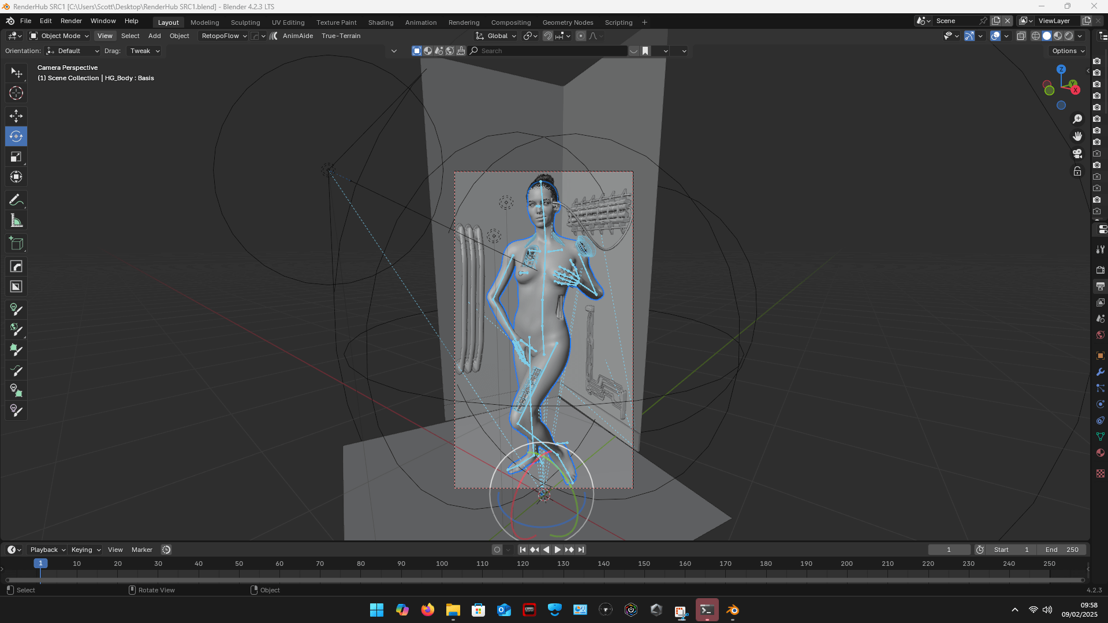Toggle the camera view button
Image resolution: width=1108 pixels, height=623 pixels.
coord(1077,154)
